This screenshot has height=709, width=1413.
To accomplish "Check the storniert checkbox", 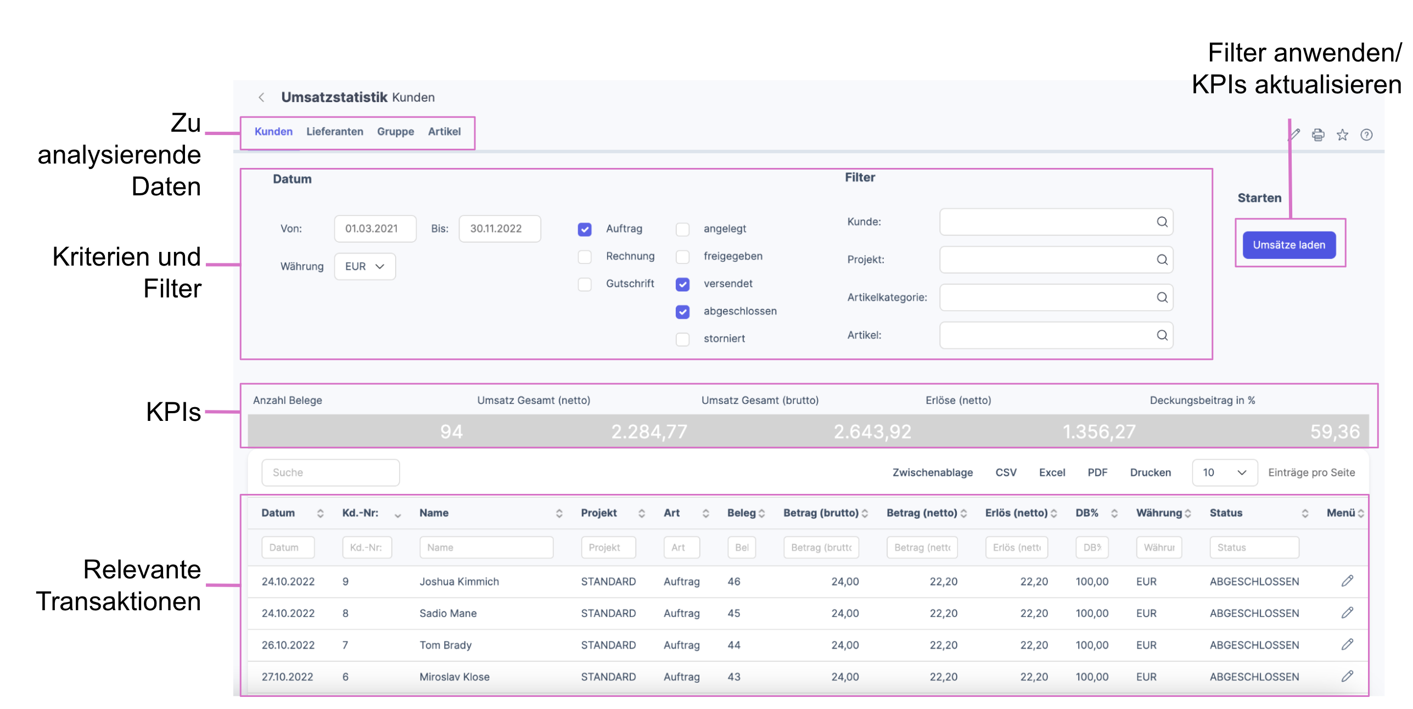I will [682, 339].
